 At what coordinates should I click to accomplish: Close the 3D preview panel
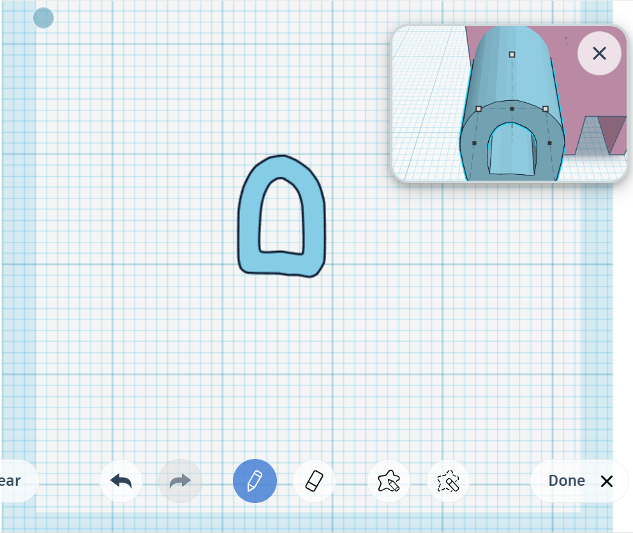click(x=599, y=54)
